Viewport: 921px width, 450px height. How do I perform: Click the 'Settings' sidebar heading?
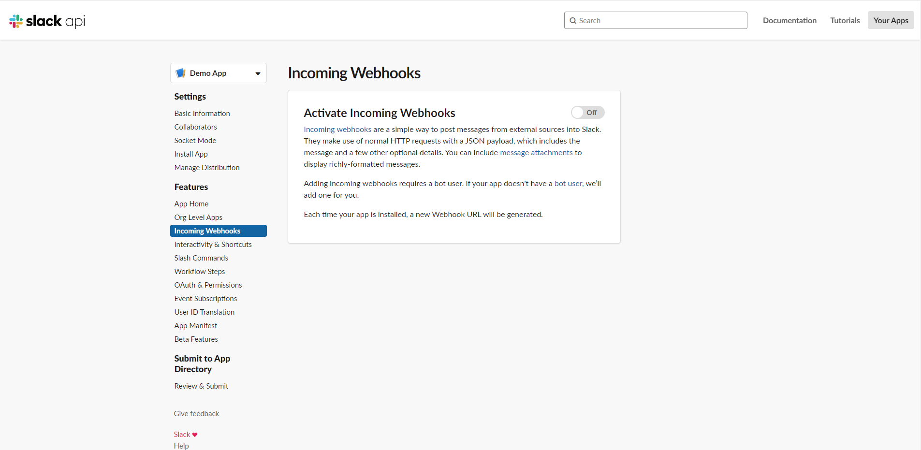[190, 96]
